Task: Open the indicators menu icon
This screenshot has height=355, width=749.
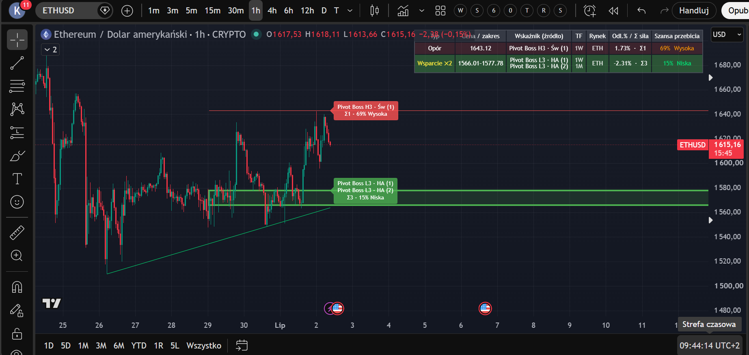Action: pos(403,11)
